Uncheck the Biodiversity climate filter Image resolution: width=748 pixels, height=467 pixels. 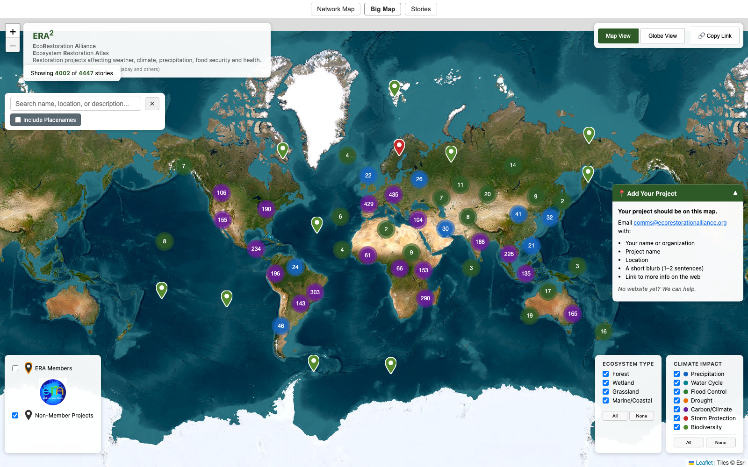click(676, 427)
